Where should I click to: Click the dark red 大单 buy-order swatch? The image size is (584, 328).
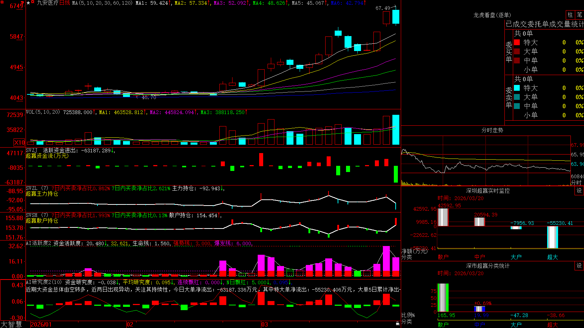(517, 51)
